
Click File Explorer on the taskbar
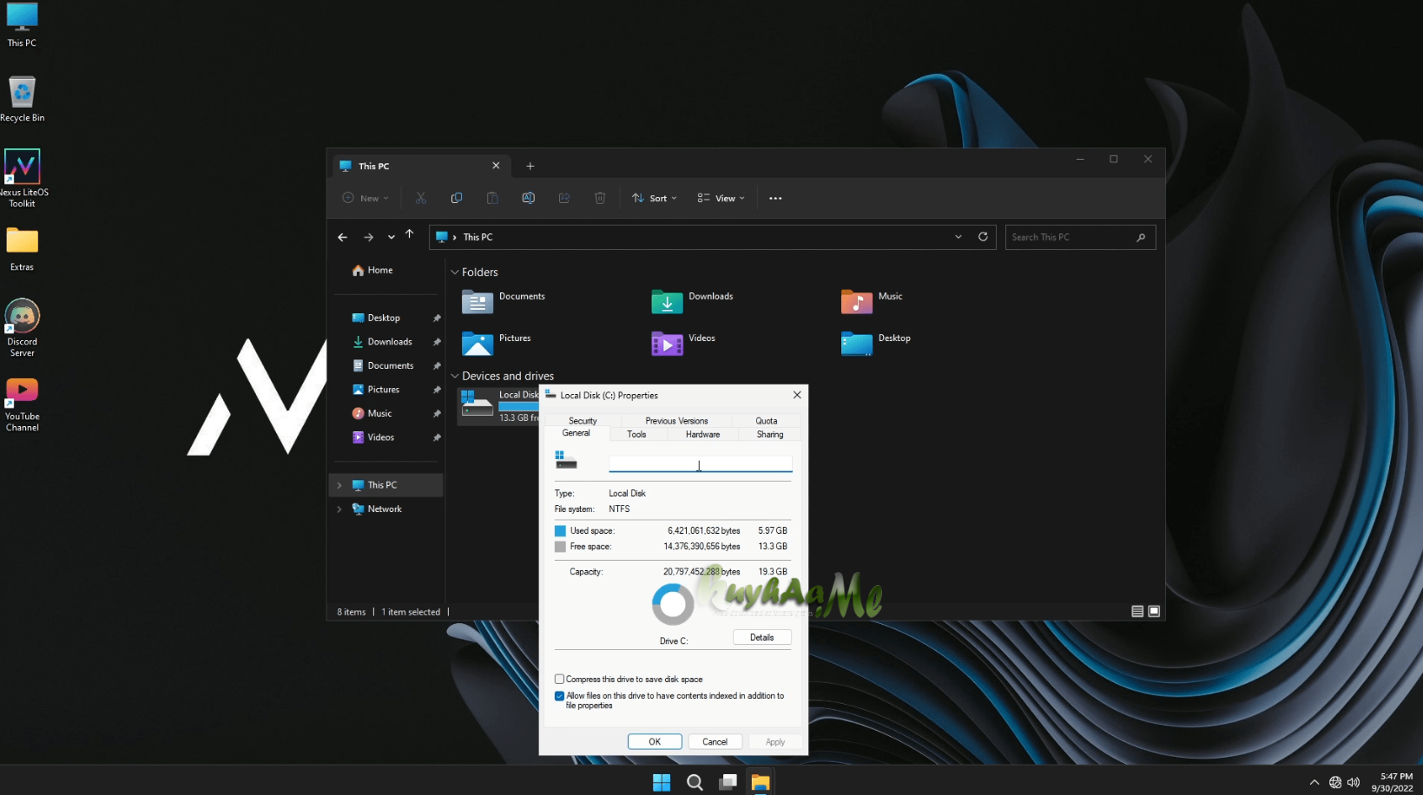761,782
